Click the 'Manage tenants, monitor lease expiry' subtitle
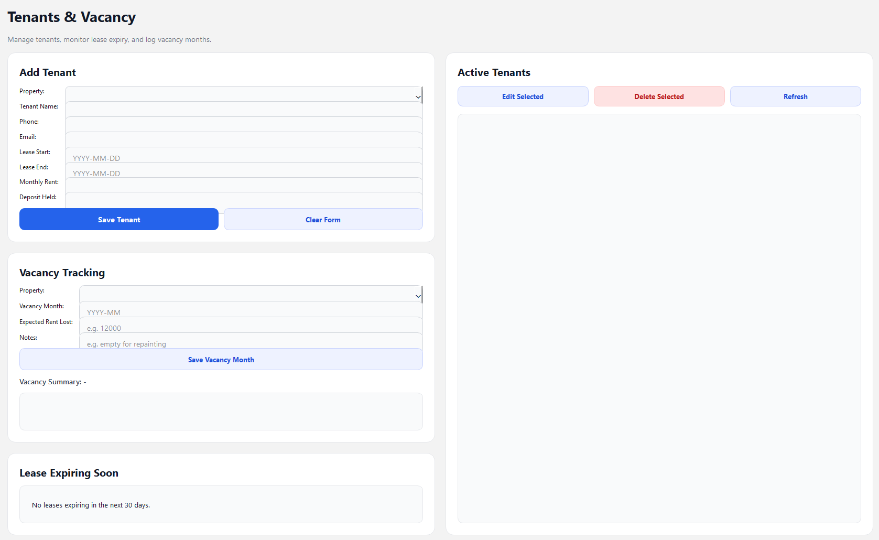This screenshot has height=540, width=879. click(x=110, y=39)
